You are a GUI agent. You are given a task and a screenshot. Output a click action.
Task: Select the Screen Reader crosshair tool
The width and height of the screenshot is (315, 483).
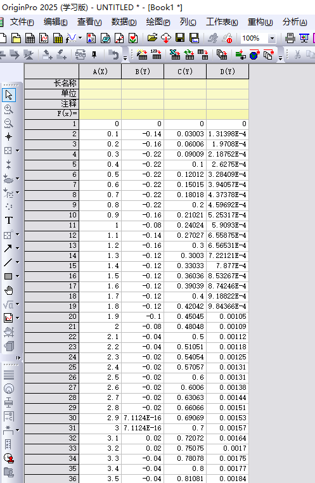(x=9, y=137)
